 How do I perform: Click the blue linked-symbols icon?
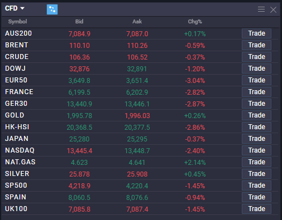click(52, 9)
